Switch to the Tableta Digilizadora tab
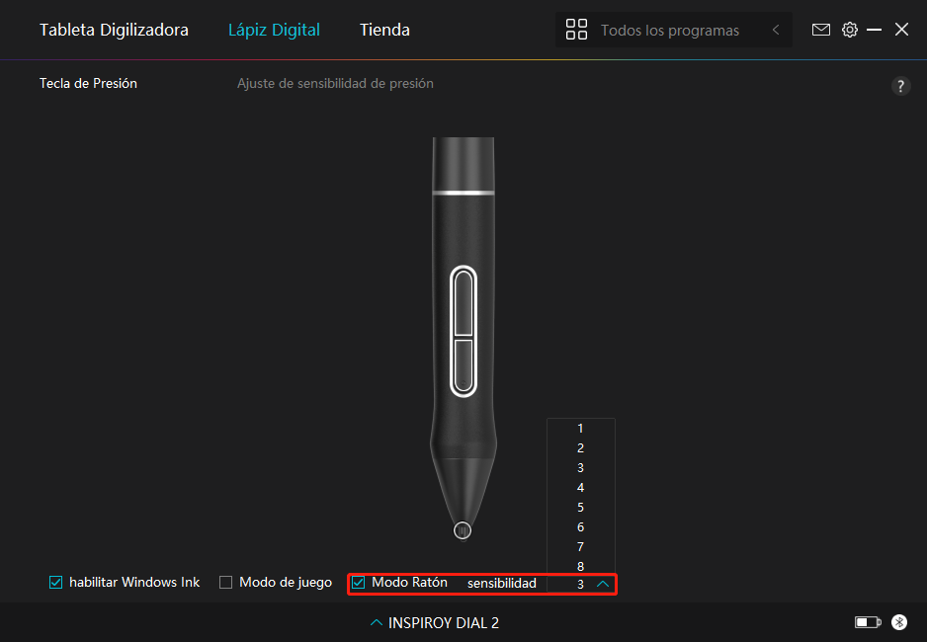Screen dimensions: 927x642 coord(114,30)
